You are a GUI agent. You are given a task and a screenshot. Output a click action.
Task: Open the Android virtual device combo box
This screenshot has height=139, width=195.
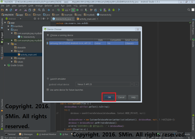(105, 84)
